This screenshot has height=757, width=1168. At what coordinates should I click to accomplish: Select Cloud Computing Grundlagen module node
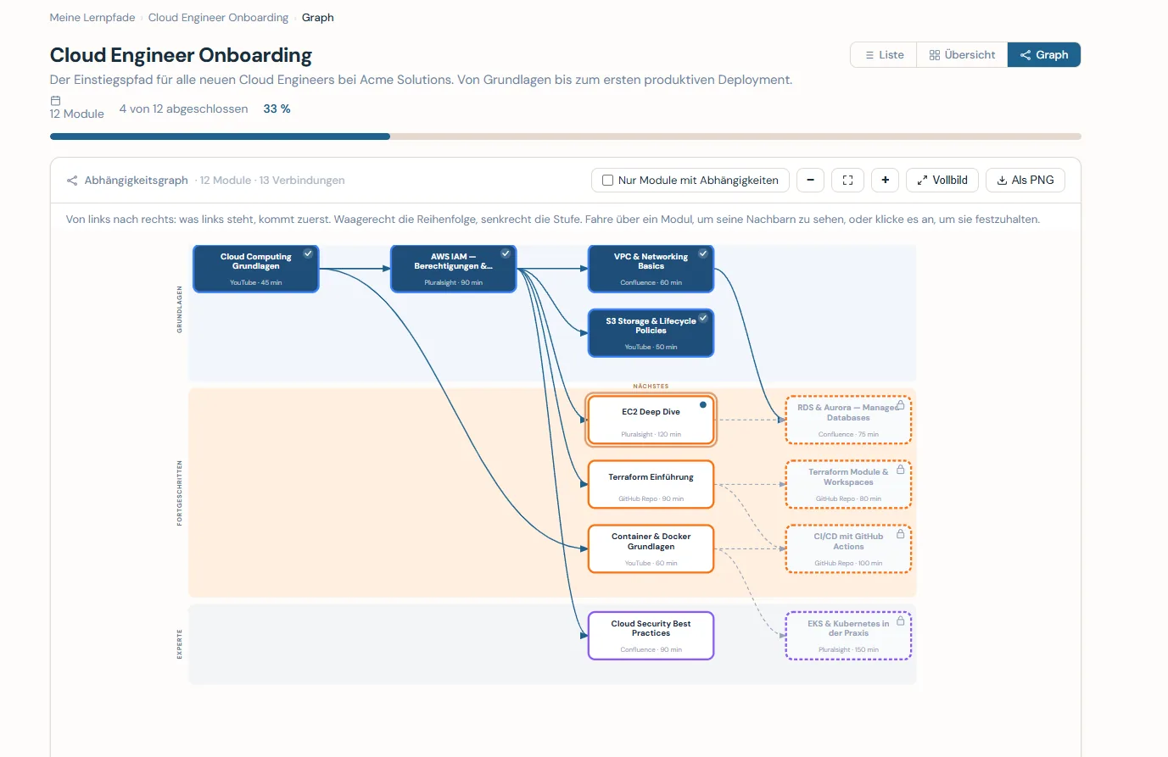coord(256,269)
